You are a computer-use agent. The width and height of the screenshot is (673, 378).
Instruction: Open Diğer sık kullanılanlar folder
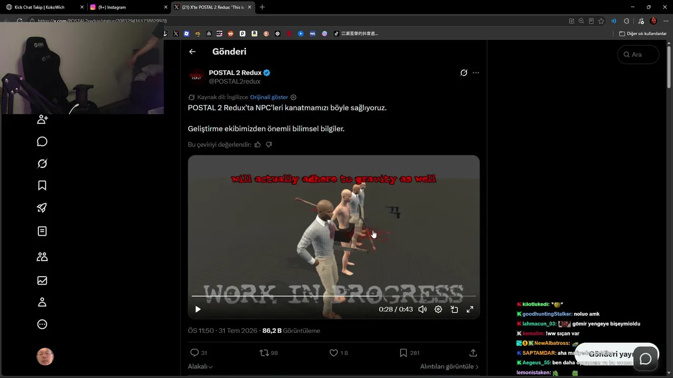(643, 34)
